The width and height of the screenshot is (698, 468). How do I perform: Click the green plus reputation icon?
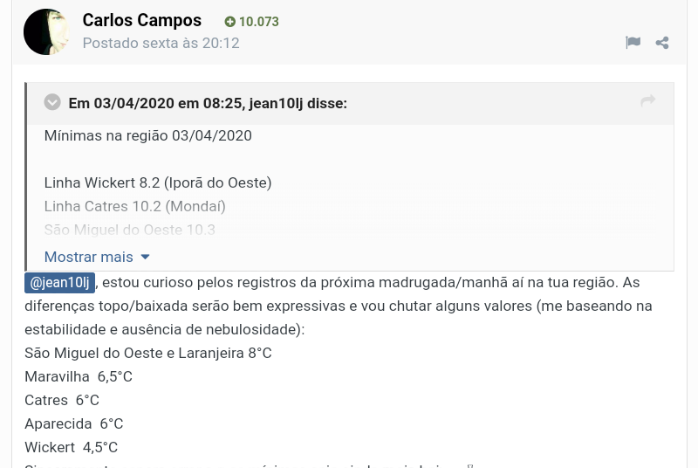click(230, 22)
